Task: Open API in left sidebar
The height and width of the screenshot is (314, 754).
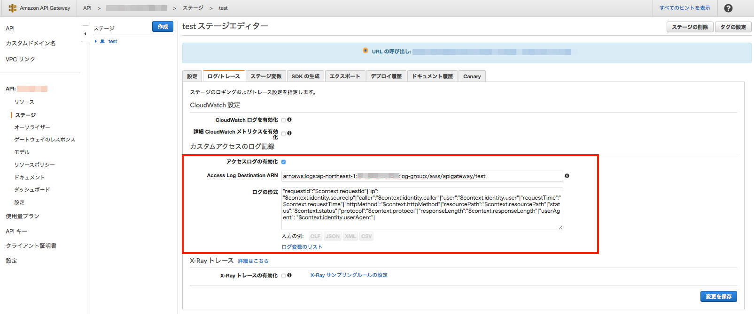Action: (x=10, y=29)
